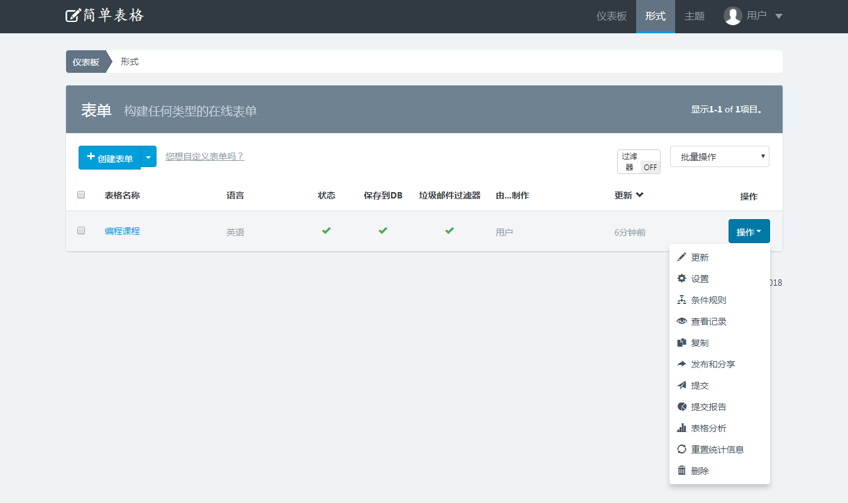Click the trash icon for 删除
848x503 pixels.
(x=681, y=471)
